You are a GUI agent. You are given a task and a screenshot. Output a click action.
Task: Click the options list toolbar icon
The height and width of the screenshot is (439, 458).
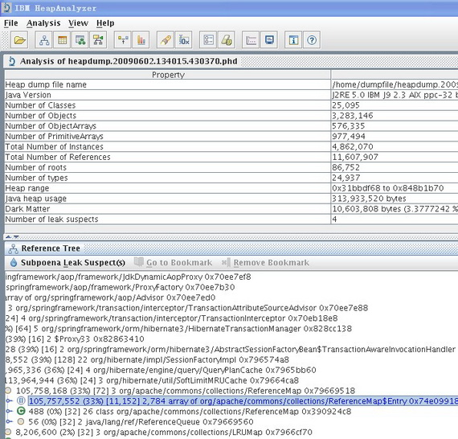[x=208, y=39]
